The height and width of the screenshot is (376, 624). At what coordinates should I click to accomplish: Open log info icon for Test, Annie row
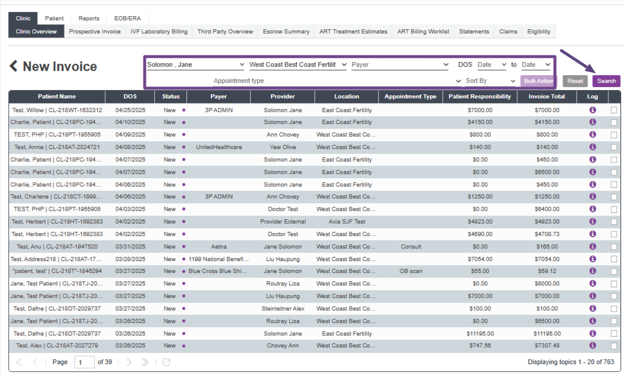click(592, 147)
